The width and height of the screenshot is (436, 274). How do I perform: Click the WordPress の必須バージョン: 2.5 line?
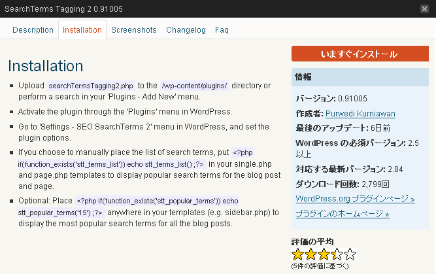coord(357,148)
